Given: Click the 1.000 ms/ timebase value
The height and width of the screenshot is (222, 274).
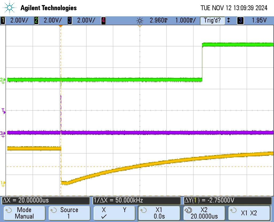Looking at the screenshot, I should pos(186,20).
